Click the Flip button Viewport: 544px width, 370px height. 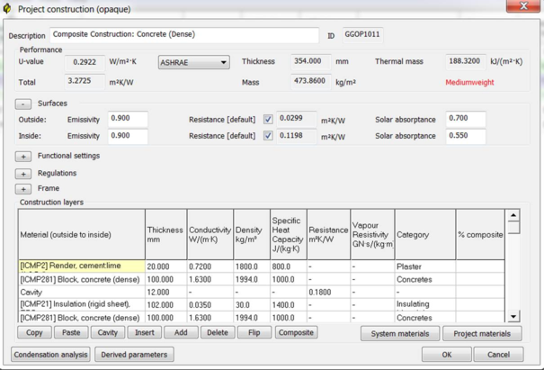(254, 332)
